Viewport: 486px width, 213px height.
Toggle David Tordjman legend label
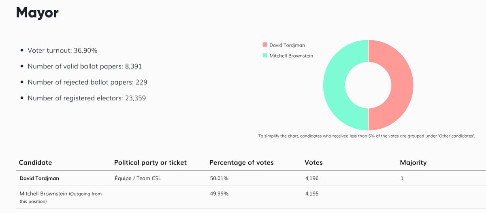pyautogui.click(x=287, y=45)
